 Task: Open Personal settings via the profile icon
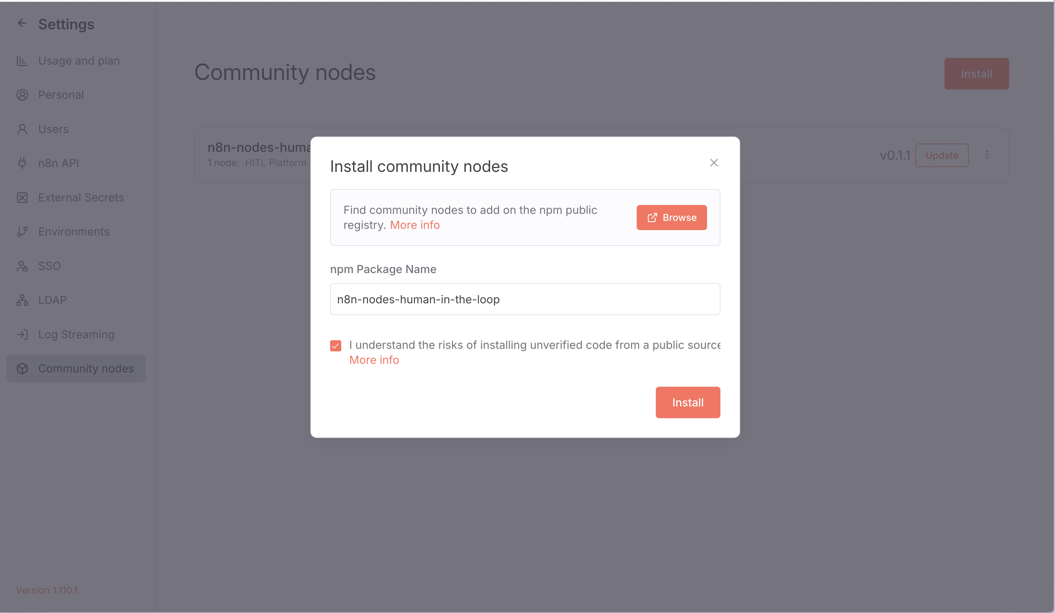[22, 95]
